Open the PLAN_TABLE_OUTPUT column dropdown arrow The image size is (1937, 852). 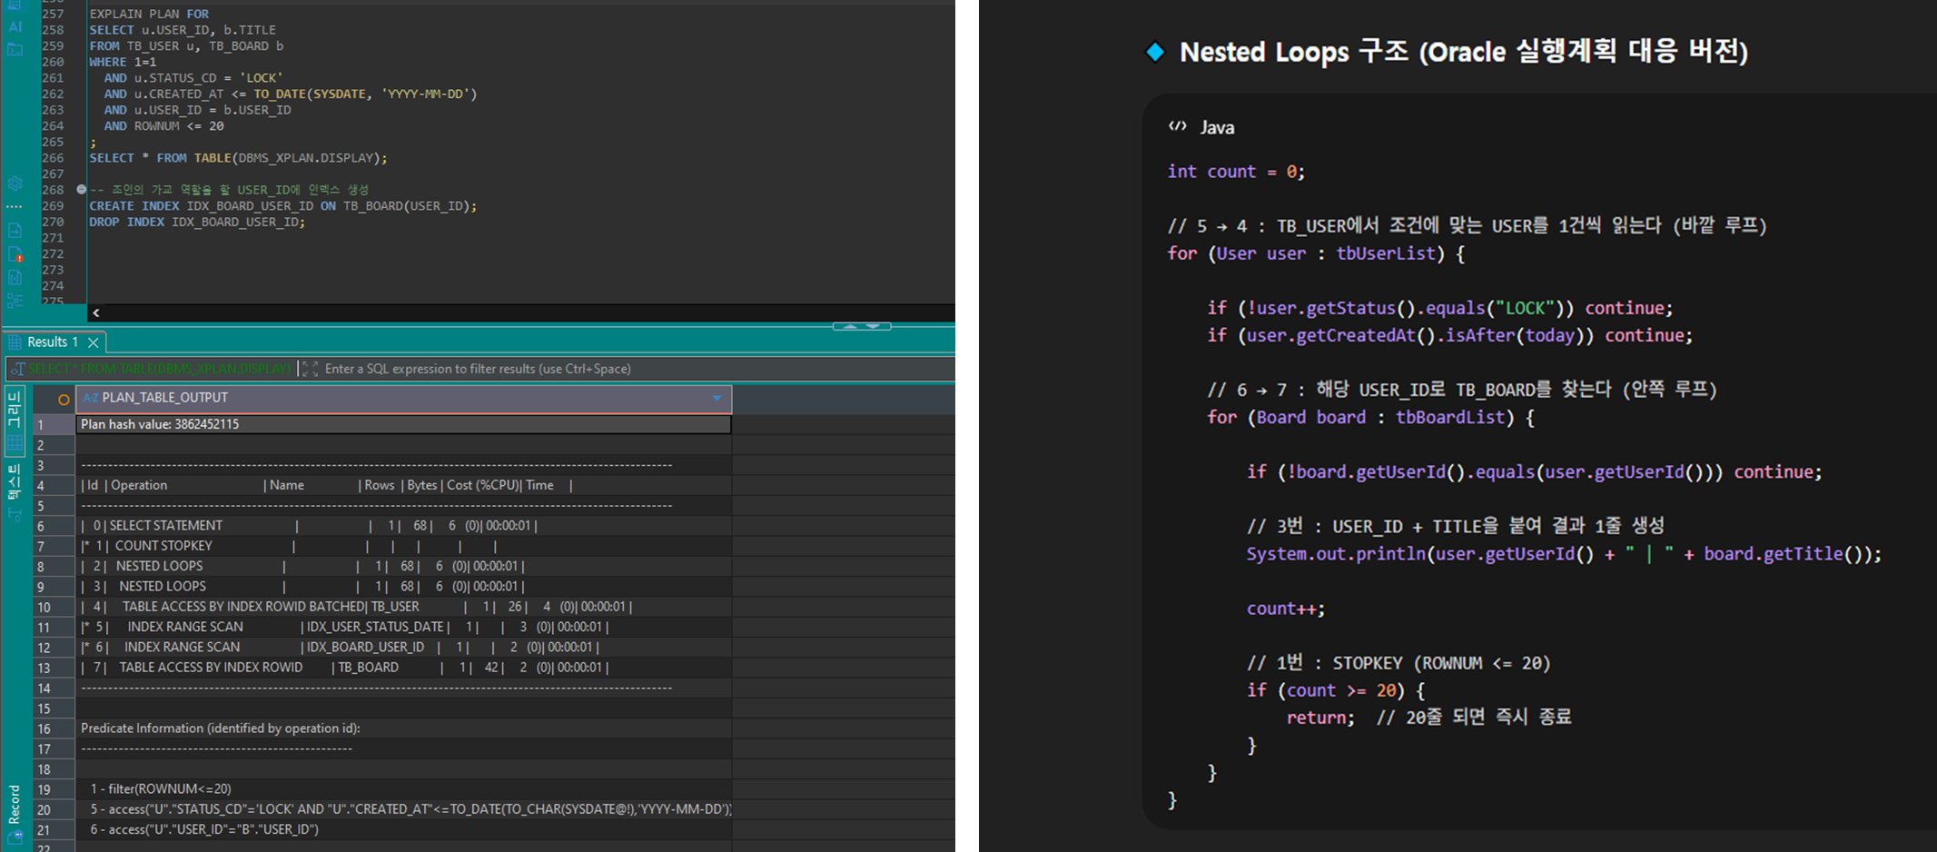pos(716,398)
